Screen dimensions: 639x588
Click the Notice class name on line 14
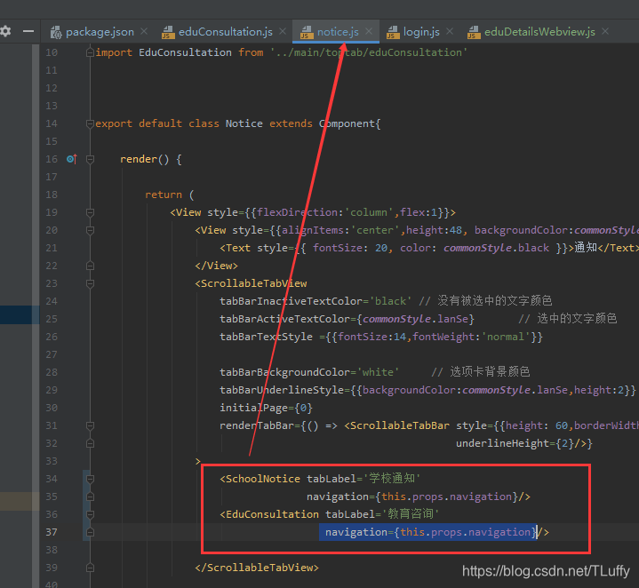[x=244, y=123]
